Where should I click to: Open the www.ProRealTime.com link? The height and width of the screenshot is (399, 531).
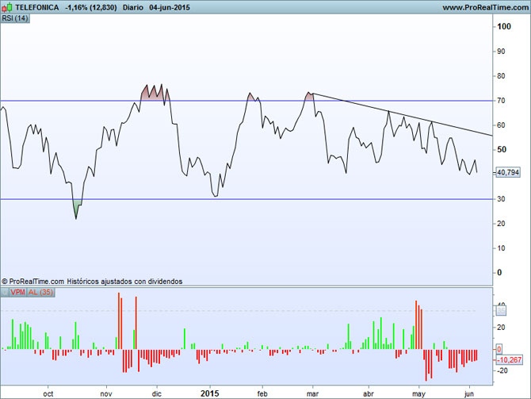coord(487,7)
